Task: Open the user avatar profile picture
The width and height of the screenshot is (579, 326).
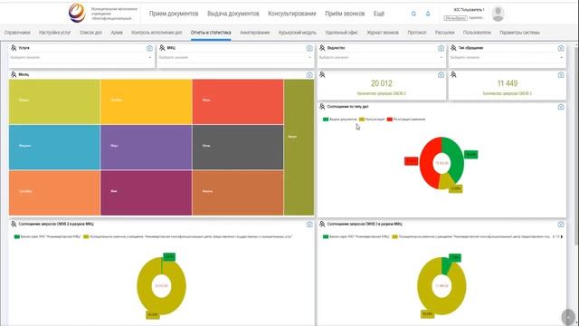Action: click(498, 14)
